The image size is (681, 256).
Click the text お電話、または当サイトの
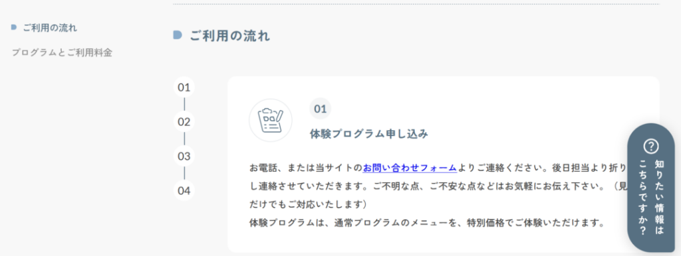pos(306,168)
